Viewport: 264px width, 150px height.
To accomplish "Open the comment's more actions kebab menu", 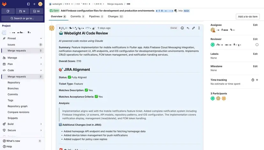I will pos(199,28).
